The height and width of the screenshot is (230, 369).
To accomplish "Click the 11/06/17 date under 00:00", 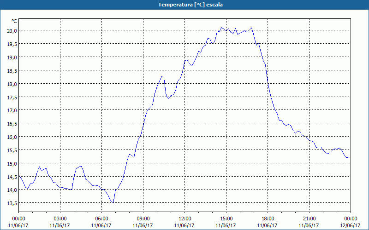I will [18, 225].
